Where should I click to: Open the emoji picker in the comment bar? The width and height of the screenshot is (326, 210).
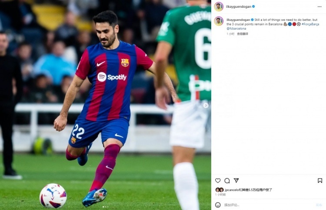tap(218, 205)
